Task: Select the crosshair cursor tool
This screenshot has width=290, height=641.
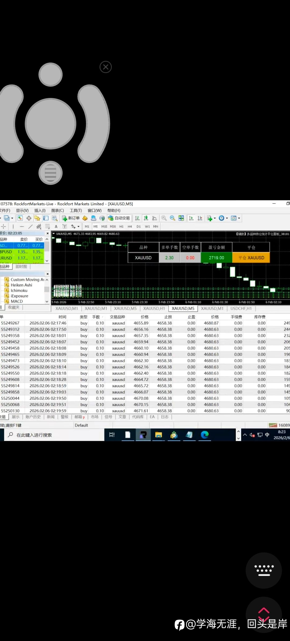Action: 3,227
